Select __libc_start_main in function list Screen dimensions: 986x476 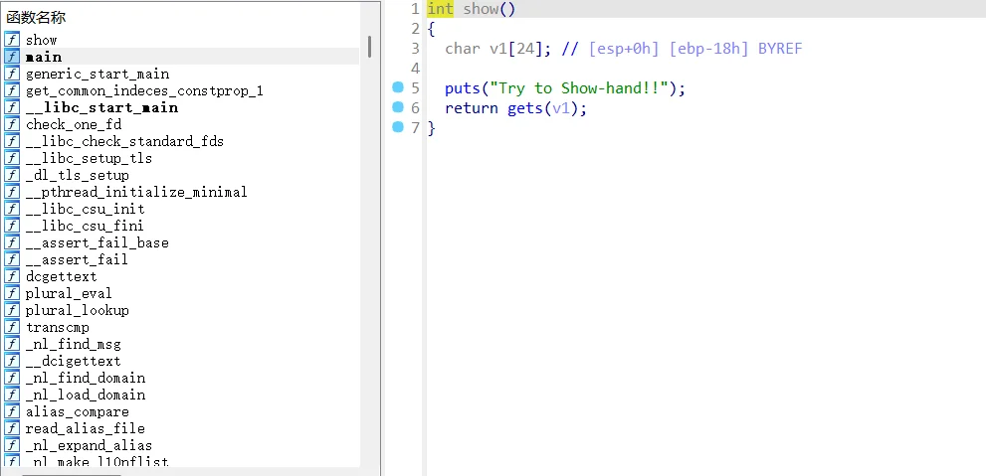[x=101, y=107]
